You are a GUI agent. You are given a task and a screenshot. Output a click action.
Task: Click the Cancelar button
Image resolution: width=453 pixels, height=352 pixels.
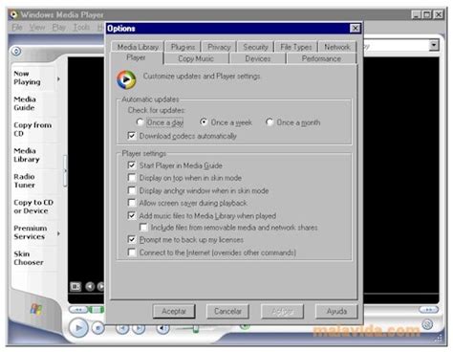pyautogui.click(x=227, y=311)
